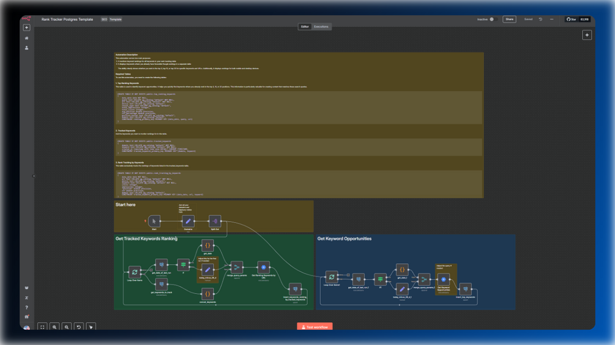Screen dimensions: 615x345
Task: Select the concat_keywords code node
Action: tap(207, 294)
